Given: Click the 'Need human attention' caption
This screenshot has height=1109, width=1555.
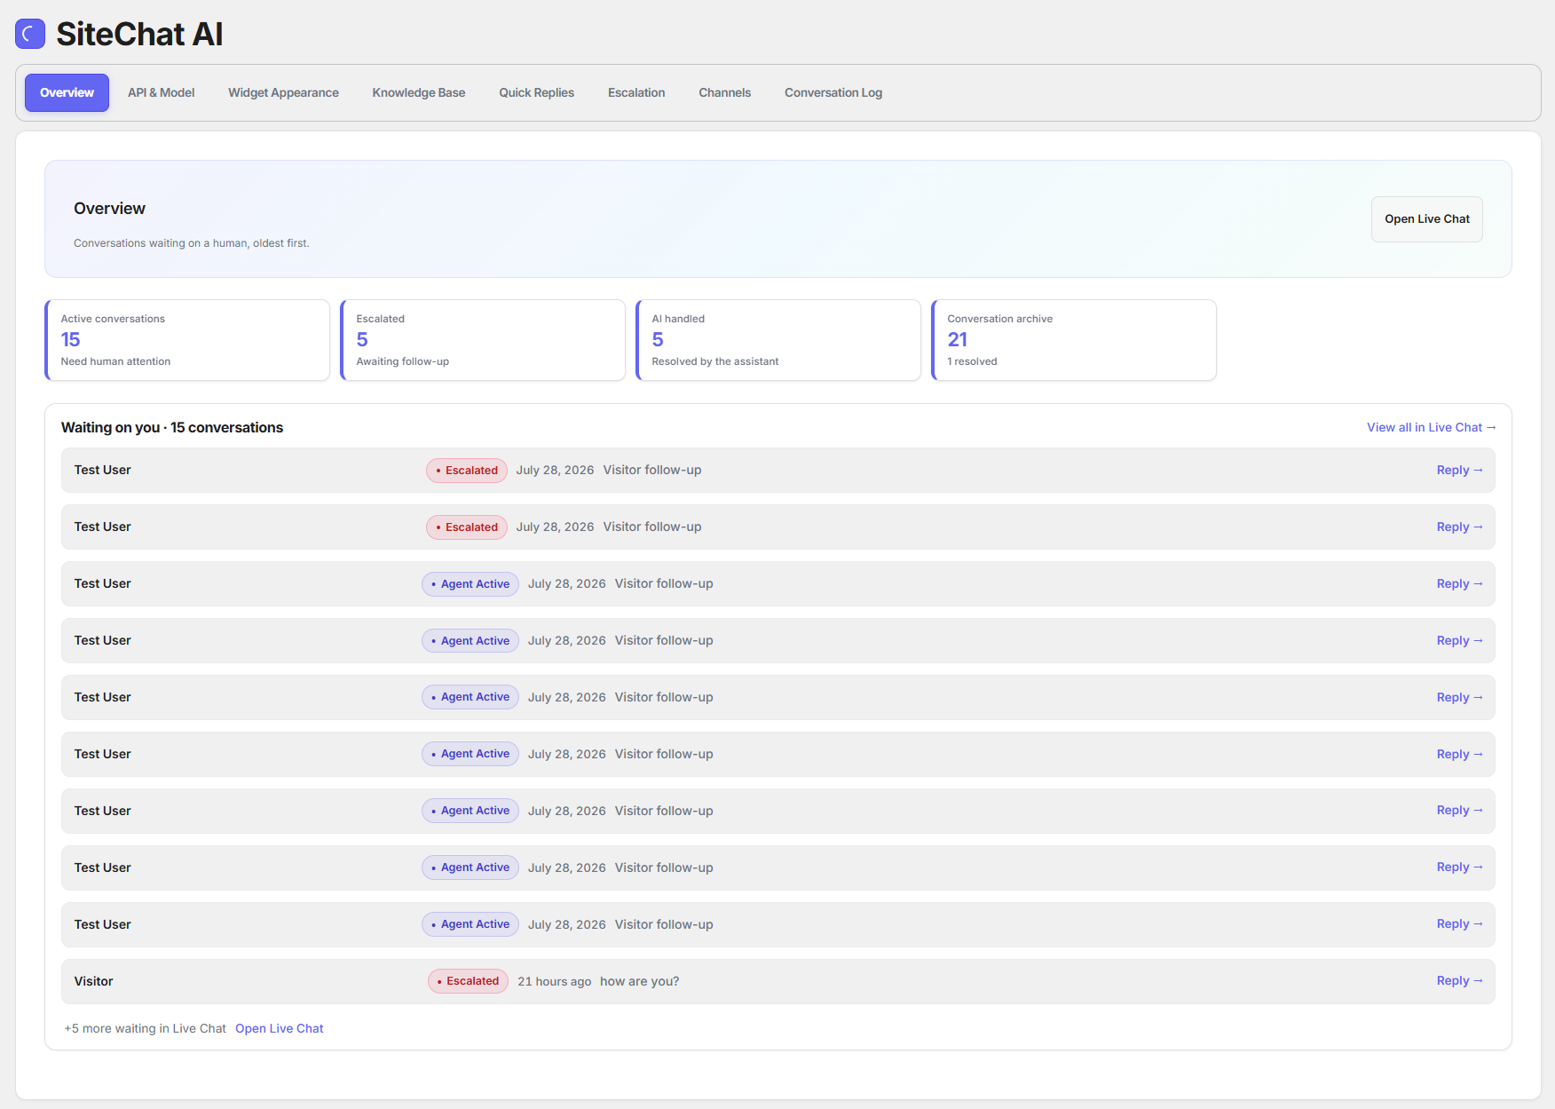Looking at the screenshot, I should pyautogui.click(x=115, y=361).
